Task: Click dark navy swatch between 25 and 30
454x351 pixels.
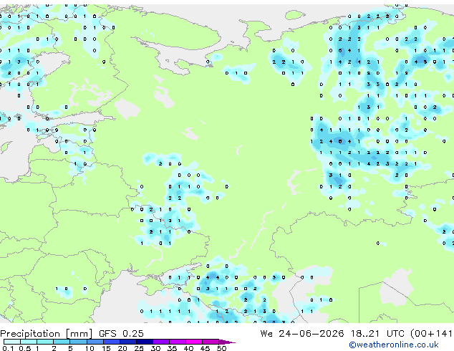Action: tap(144, 342)
